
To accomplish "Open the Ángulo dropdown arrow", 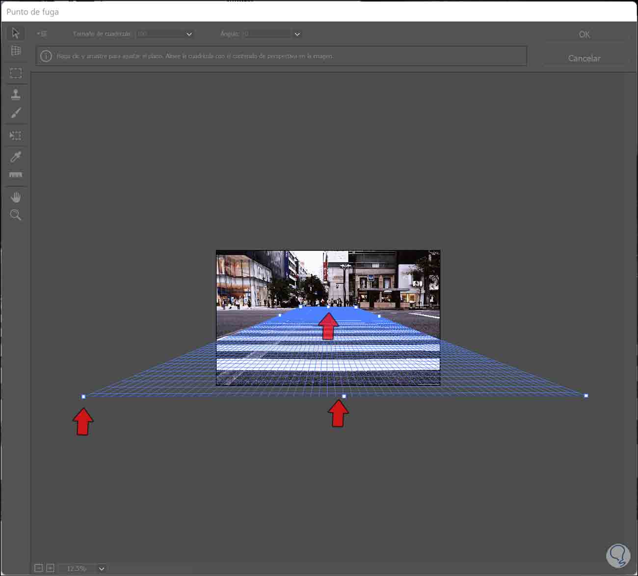I will click(x=297, y=34).
